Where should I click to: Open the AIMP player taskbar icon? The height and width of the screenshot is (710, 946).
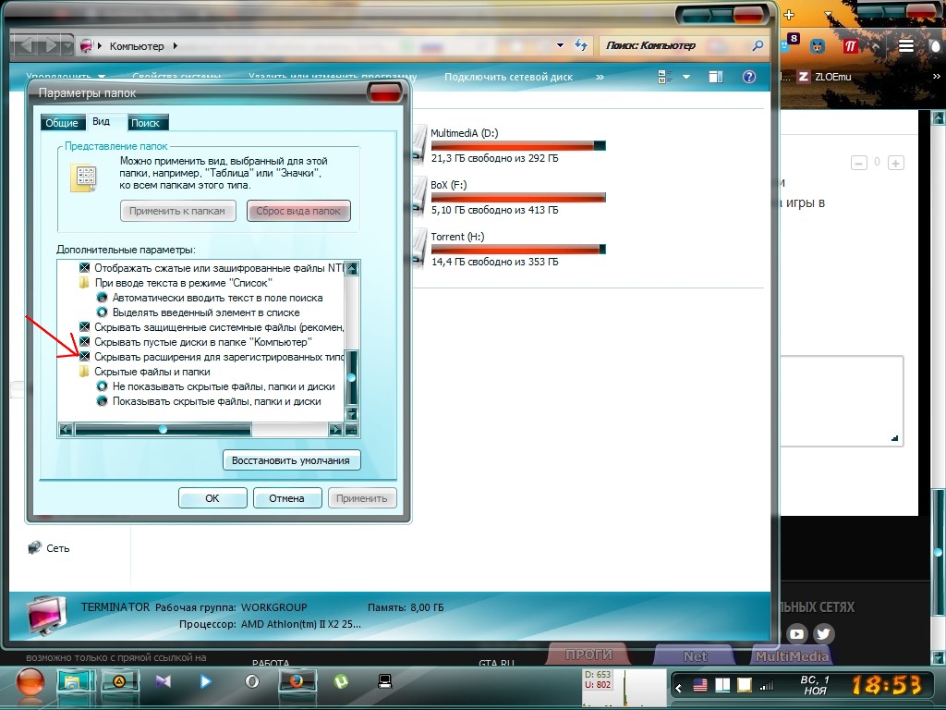coord(119,682)
